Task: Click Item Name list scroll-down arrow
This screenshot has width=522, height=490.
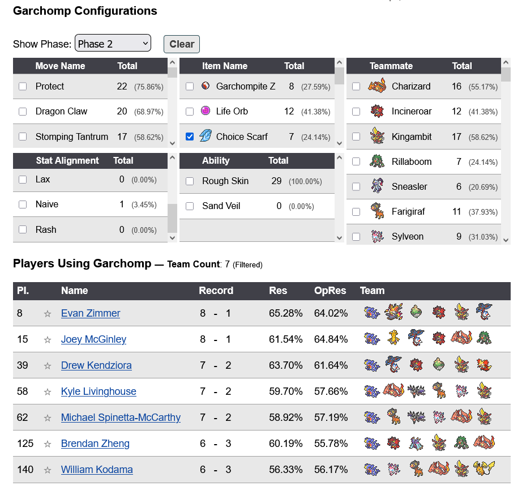Action: [x=340, y=143]
